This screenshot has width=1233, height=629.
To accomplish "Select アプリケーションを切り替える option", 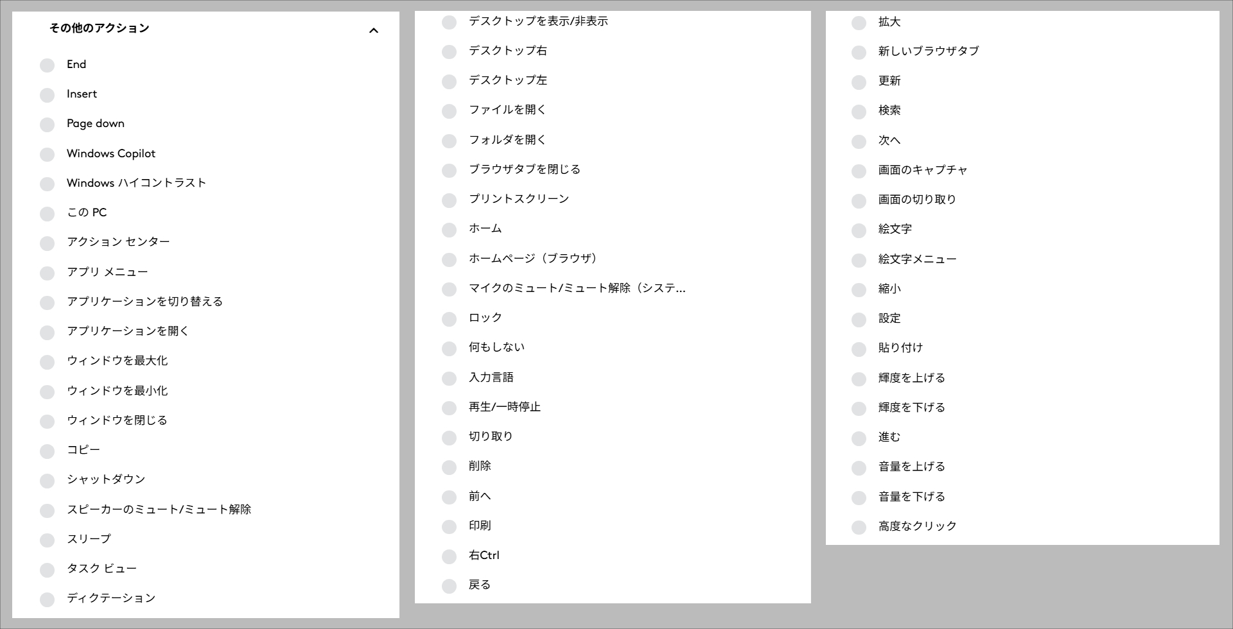I will (47, 302).
